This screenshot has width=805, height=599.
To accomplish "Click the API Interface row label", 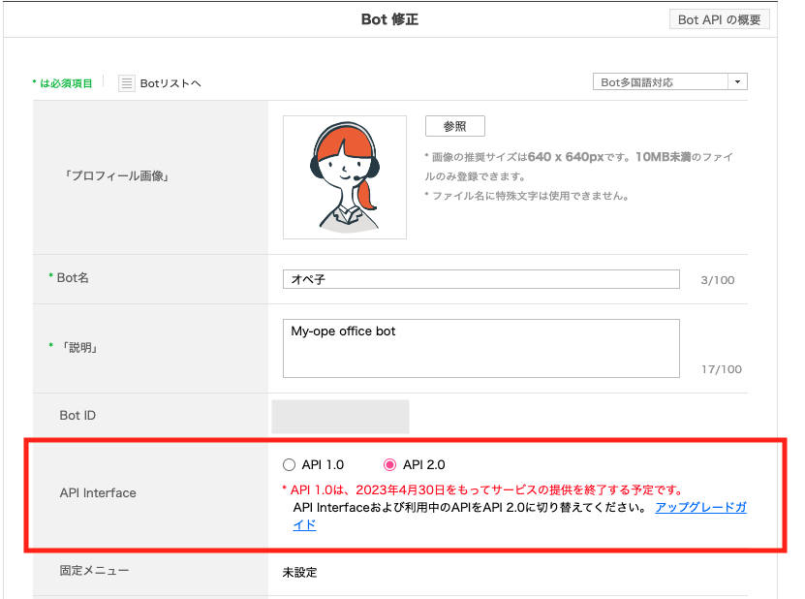I will [98, 492].
